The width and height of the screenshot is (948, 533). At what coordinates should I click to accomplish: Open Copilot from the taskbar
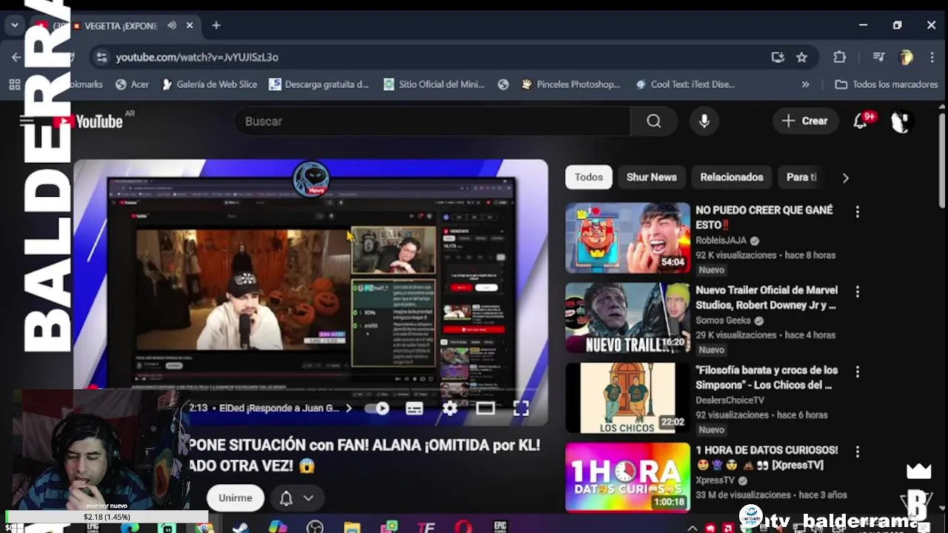click(278, 527)
